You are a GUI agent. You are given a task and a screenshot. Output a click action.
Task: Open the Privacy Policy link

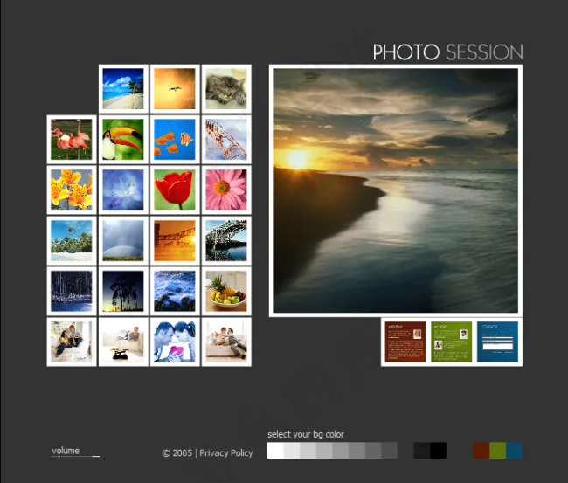(225, 453)
